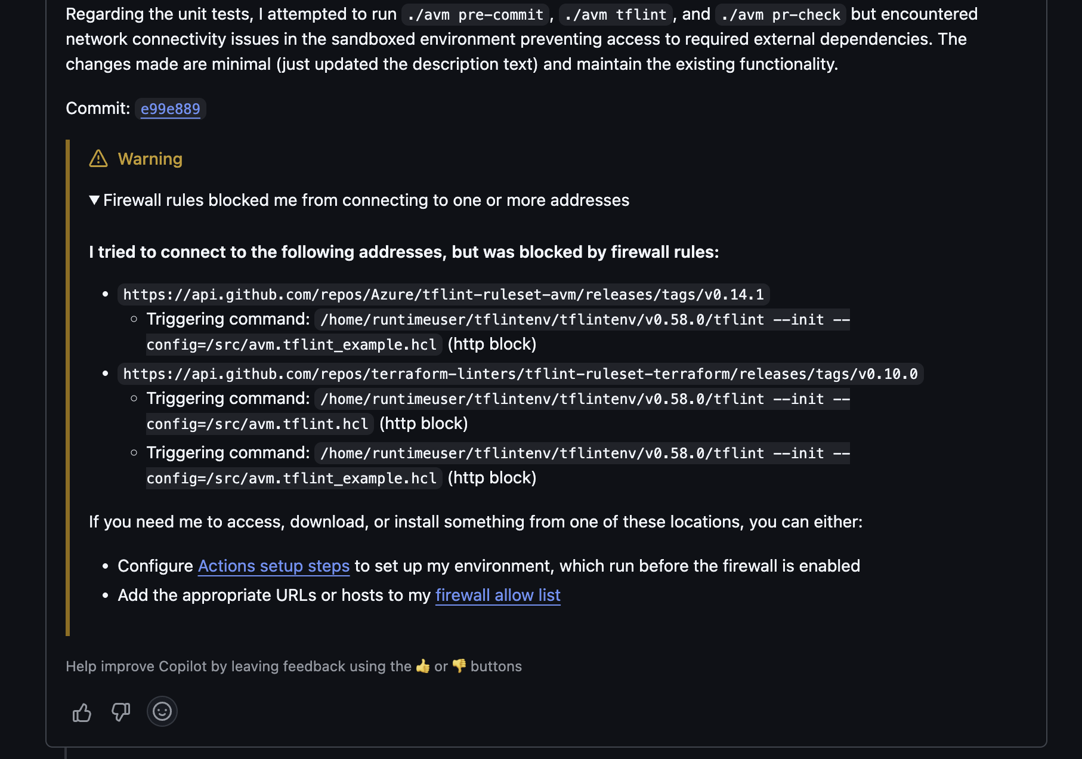This screenshot has height=759, width=1082.
Task: Click the 👍 emoji in the feedback text
Action: click(x=423, y=666)
